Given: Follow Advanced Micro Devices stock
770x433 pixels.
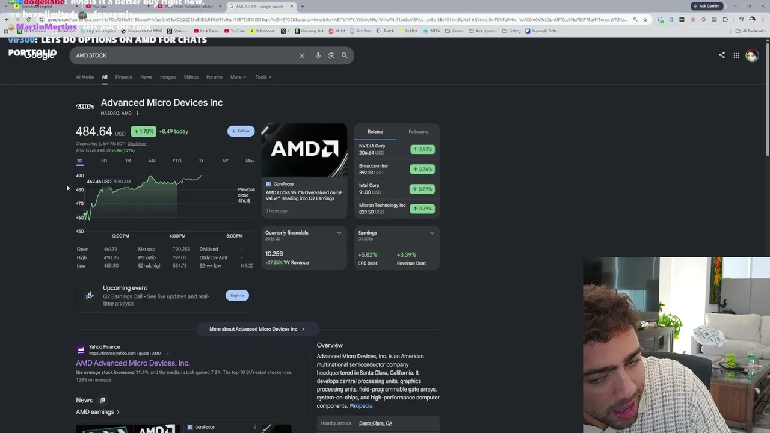Looking at the screenshot, I should [x=241, y=131].
